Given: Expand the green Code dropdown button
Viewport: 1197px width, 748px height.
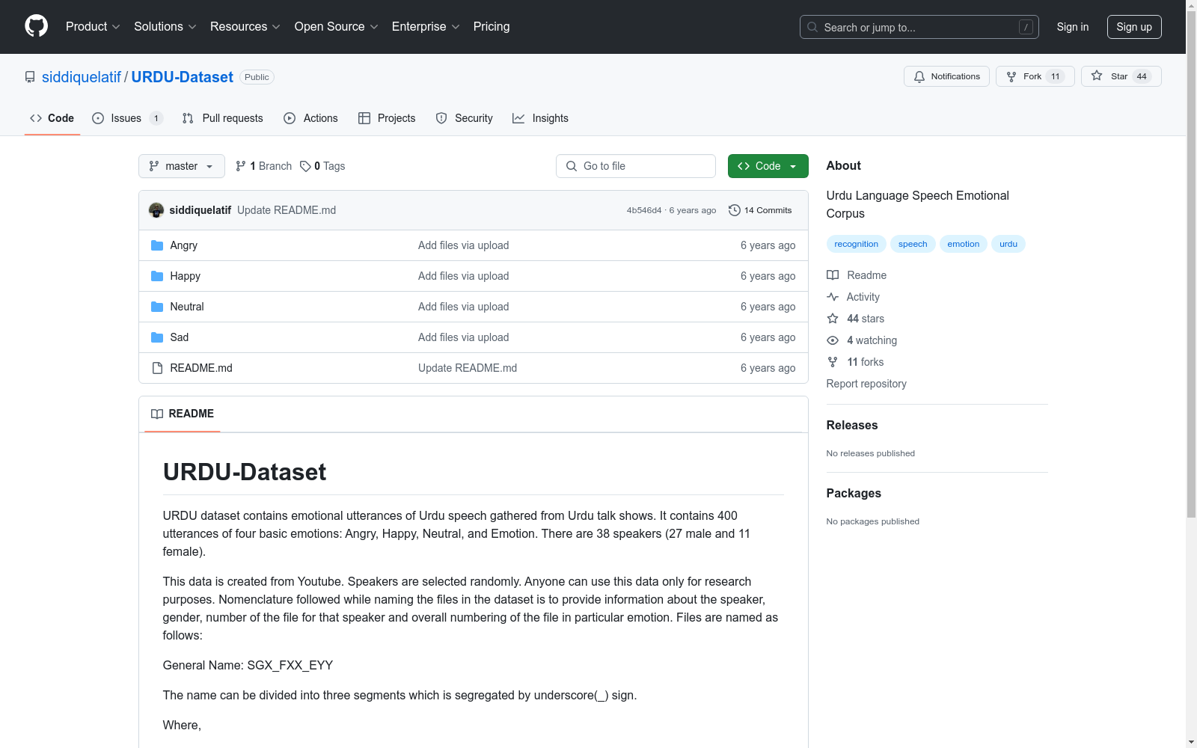Looking at the screenshot, I should (x=768, y=166).
